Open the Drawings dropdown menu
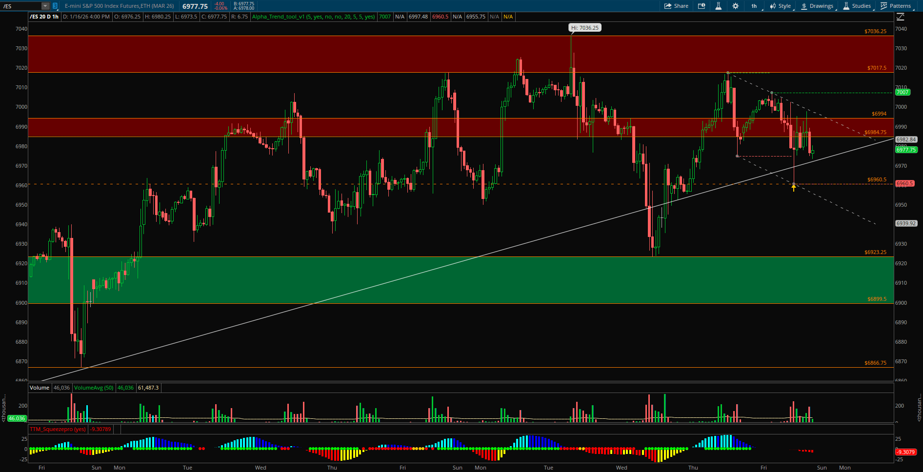Screen dimensions: 923x472 pos(817,6)
